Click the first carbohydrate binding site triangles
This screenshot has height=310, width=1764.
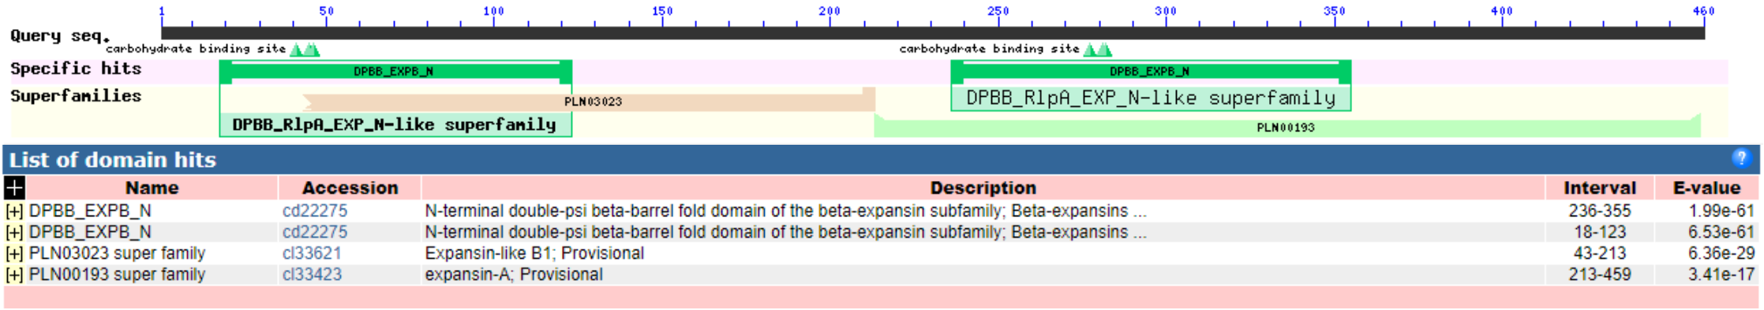pos(305,50)
